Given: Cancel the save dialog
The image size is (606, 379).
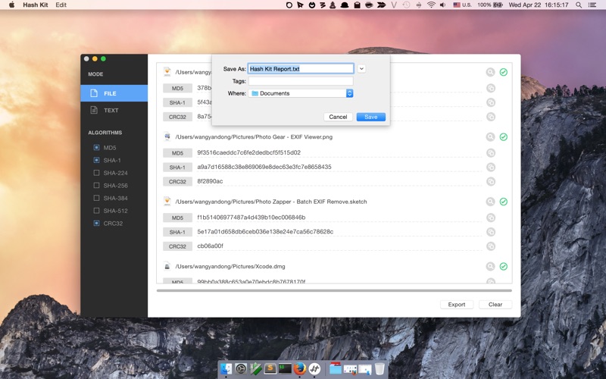Looking at the screenshot, I should (338, 117).
